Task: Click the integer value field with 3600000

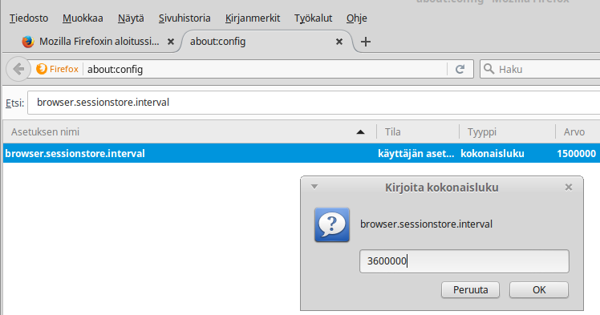Action: click(x=464, y=261)
